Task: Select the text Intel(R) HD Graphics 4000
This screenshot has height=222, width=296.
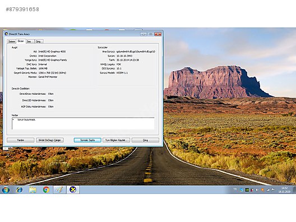Action: [52, 52]
